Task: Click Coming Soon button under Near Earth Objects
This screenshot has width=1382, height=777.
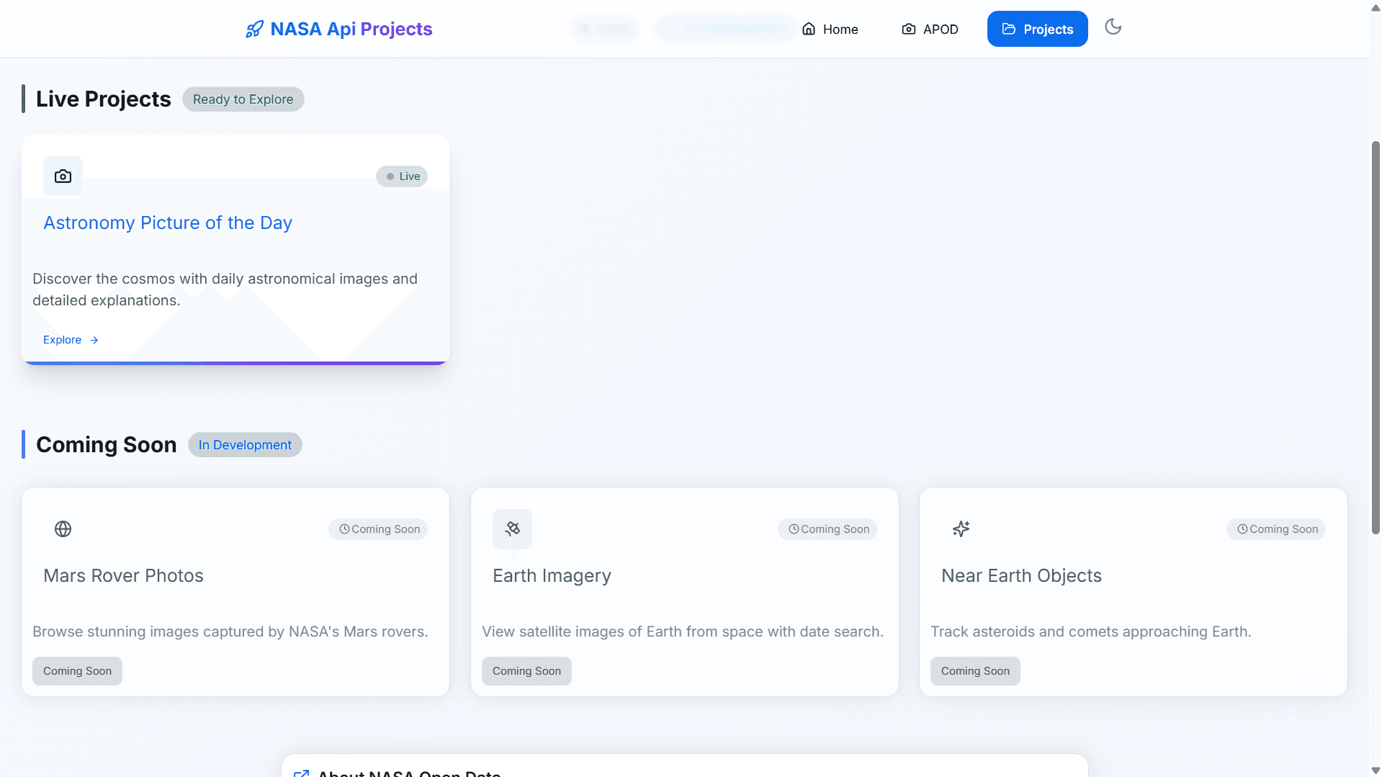Action: pos(975,671)
